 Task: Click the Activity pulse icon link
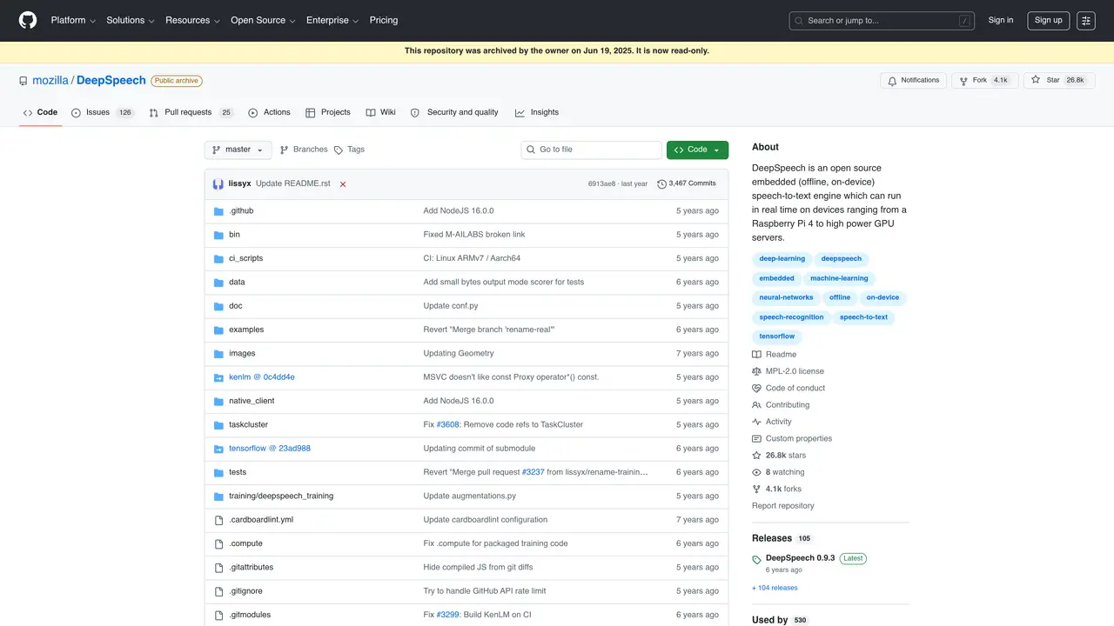[x=756, y=422]
